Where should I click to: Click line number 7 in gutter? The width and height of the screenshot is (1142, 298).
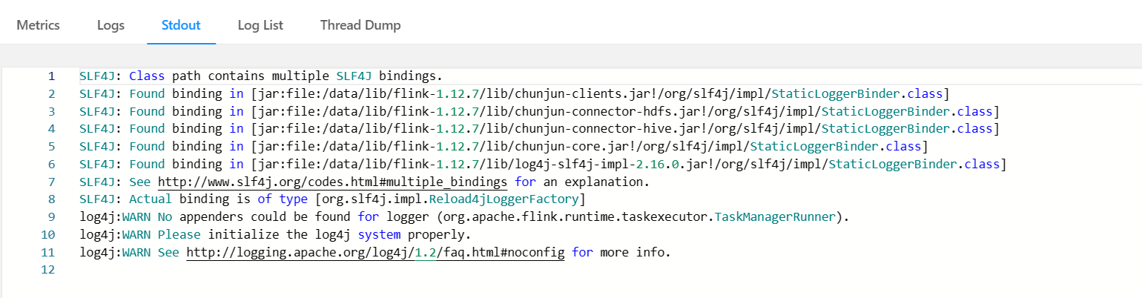[51, 182]
